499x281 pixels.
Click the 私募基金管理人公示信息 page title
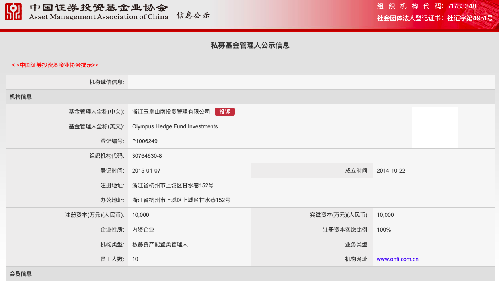[x=250, y=45]
